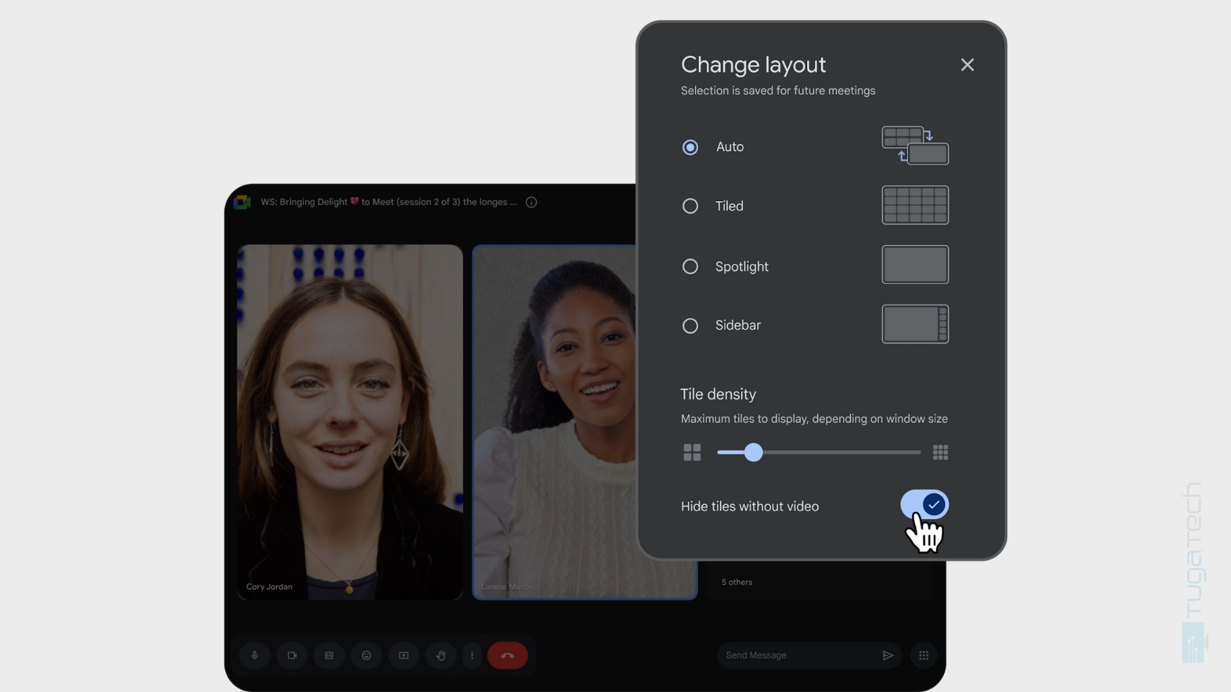
Task: Mute the microphone in Meet toolbar
Action: 255,655
